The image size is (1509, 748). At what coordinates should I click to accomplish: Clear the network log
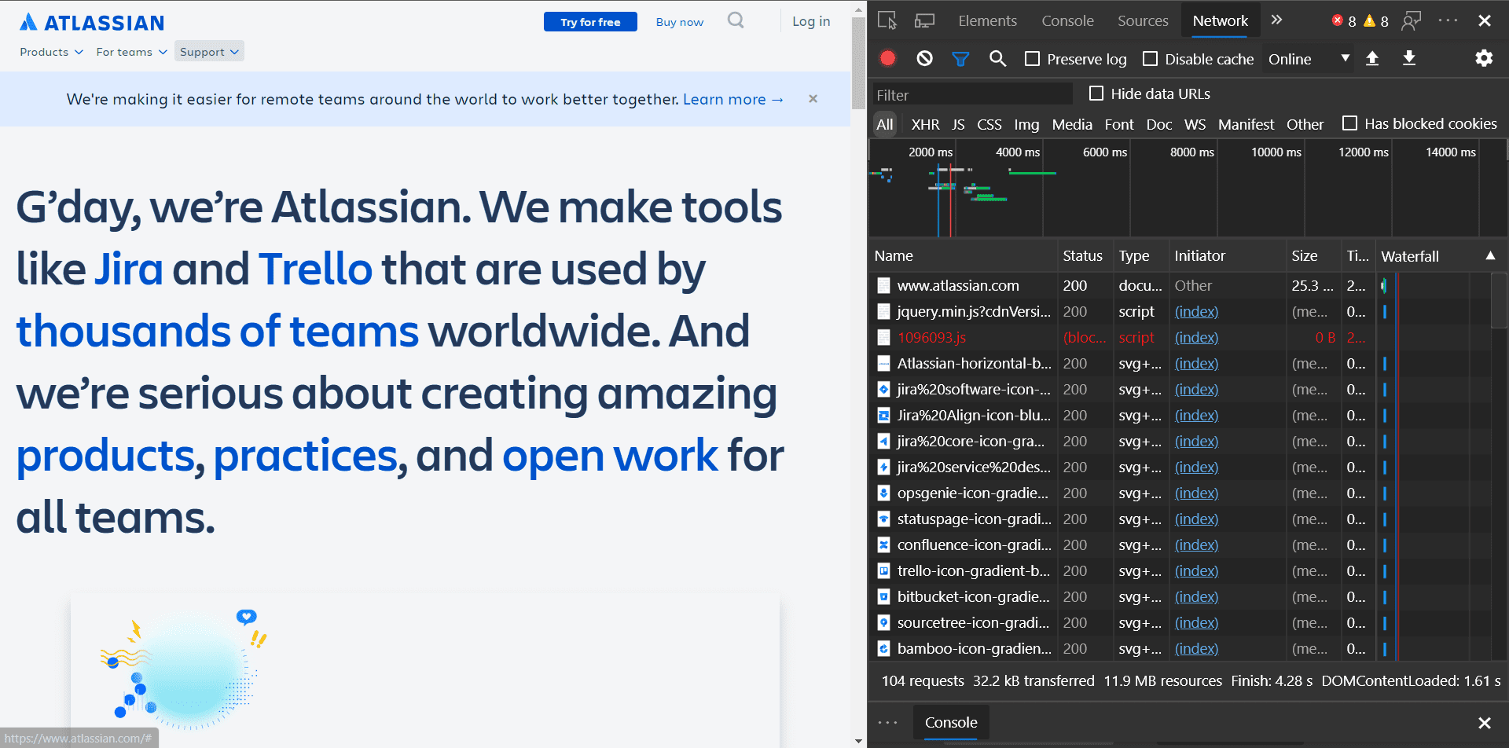coord(924,59)
